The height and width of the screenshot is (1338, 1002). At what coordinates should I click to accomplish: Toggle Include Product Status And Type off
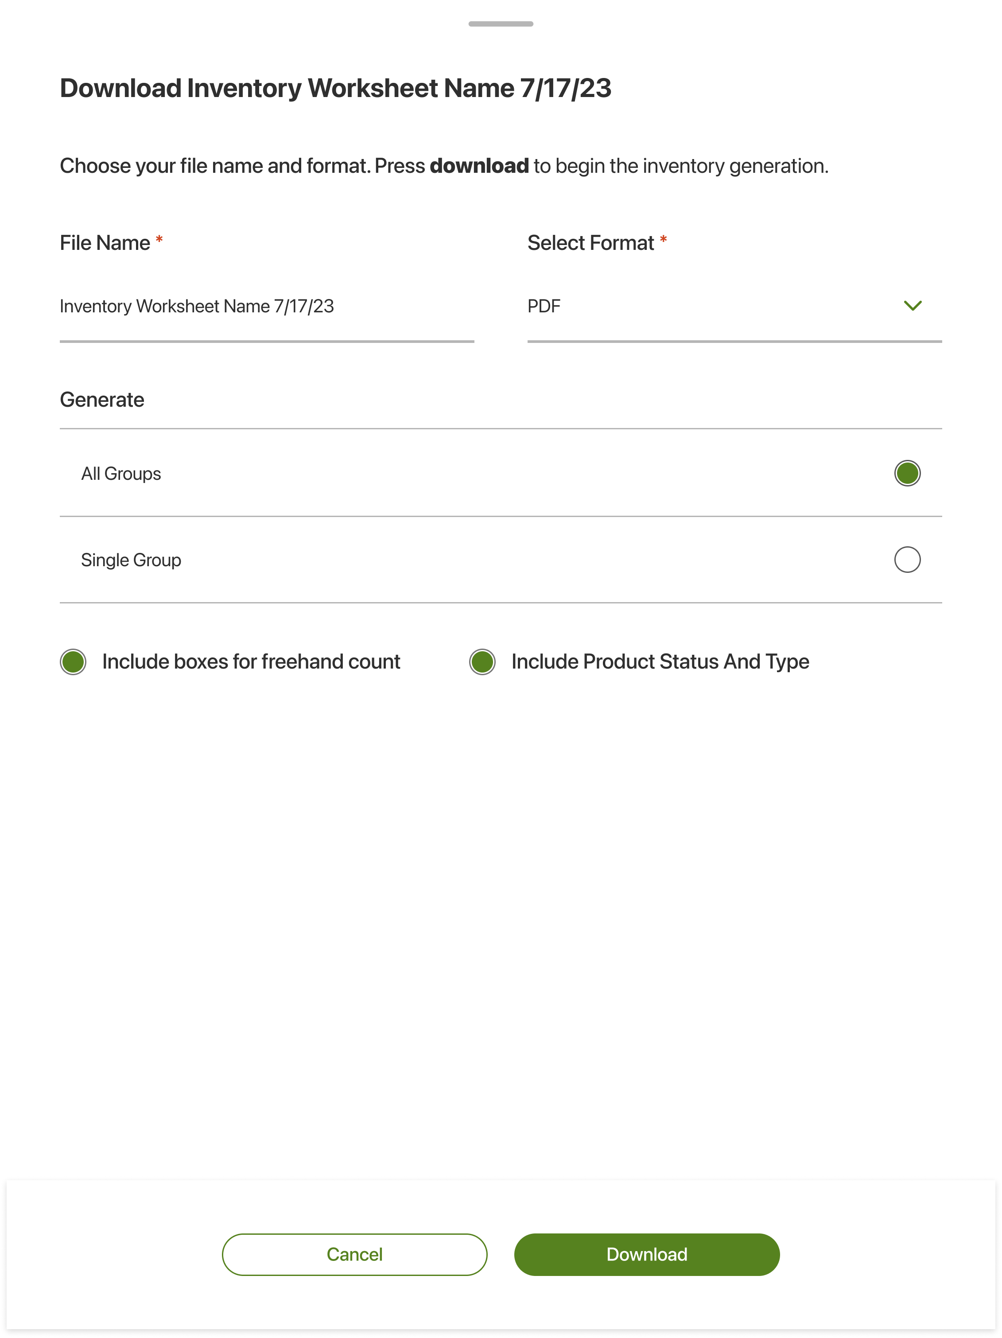(482, 661)
